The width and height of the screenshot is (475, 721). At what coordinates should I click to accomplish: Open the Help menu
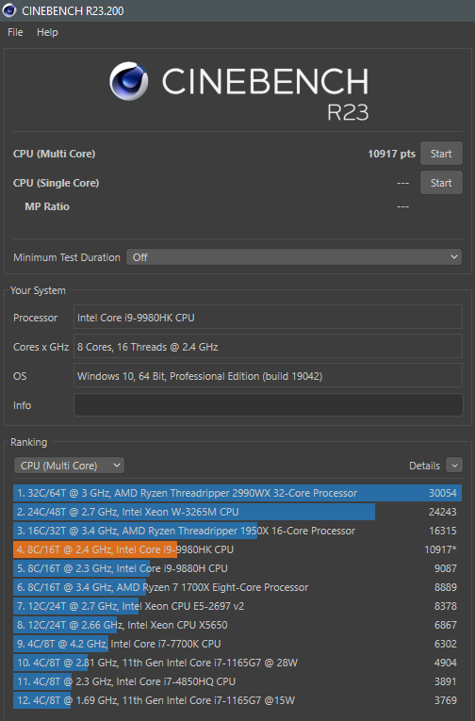point(47,32)
